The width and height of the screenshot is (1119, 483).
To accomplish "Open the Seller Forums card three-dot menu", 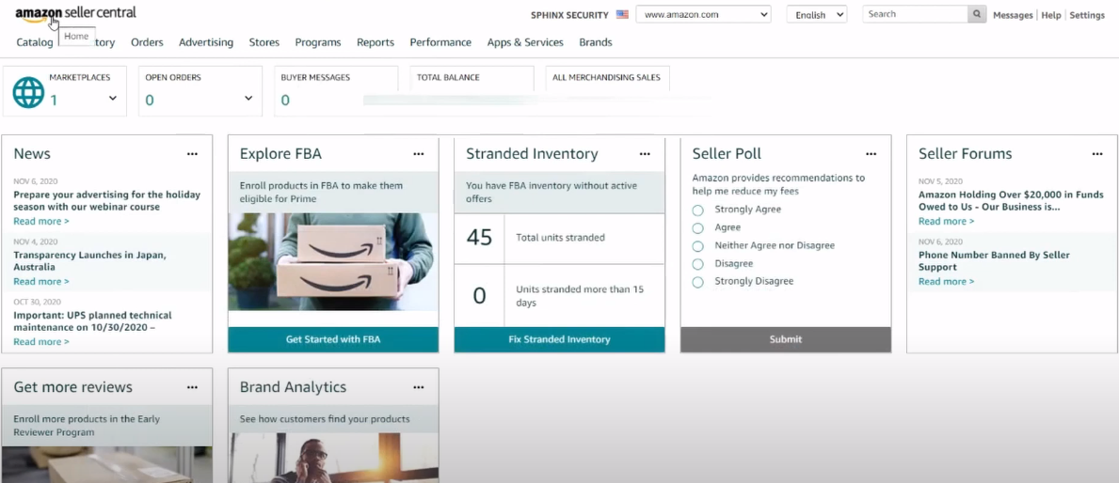I will 1097,154.
